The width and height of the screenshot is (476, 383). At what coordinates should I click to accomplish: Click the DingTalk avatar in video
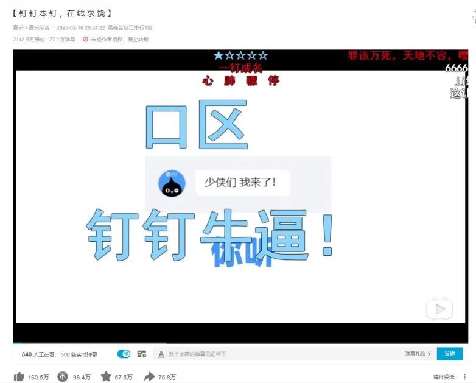pos(172,183)
